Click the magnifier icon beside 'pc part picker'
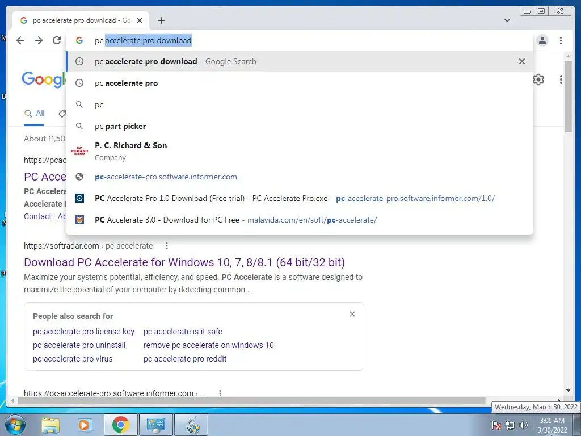This screenshot has width=581, height=436. [x=79, y=126]
